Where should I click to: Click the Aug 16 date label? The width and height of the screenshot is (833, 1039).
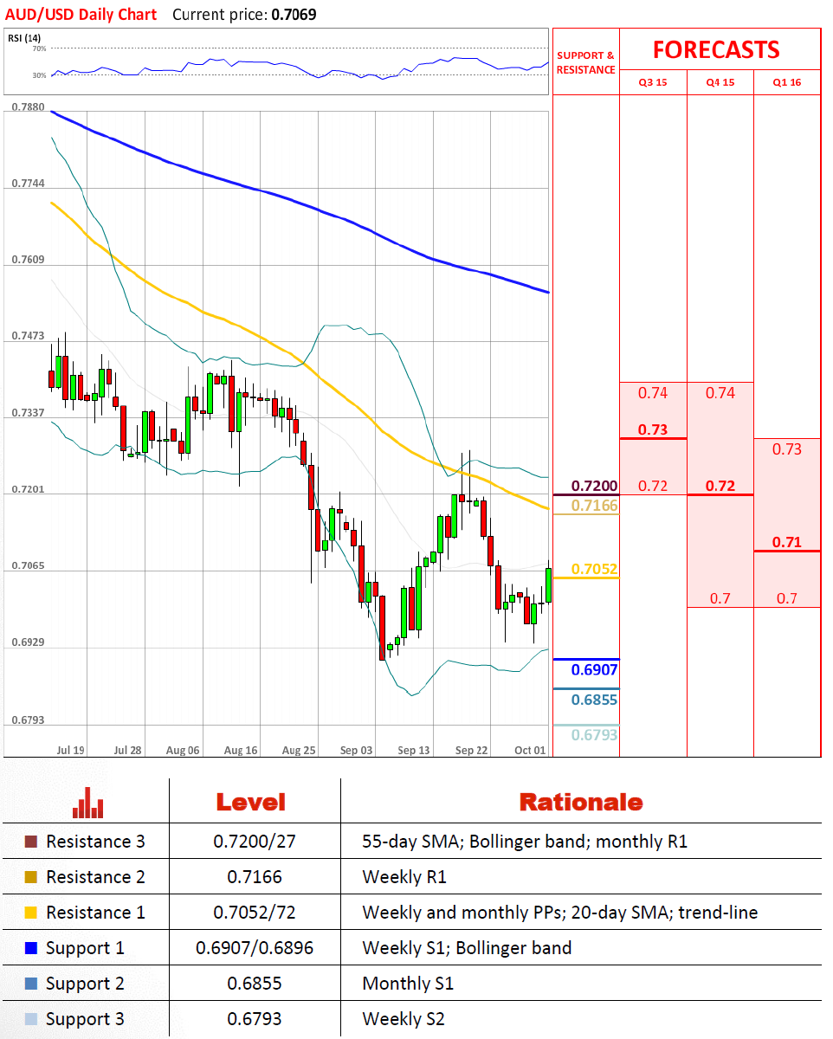[x=240, y=750]
